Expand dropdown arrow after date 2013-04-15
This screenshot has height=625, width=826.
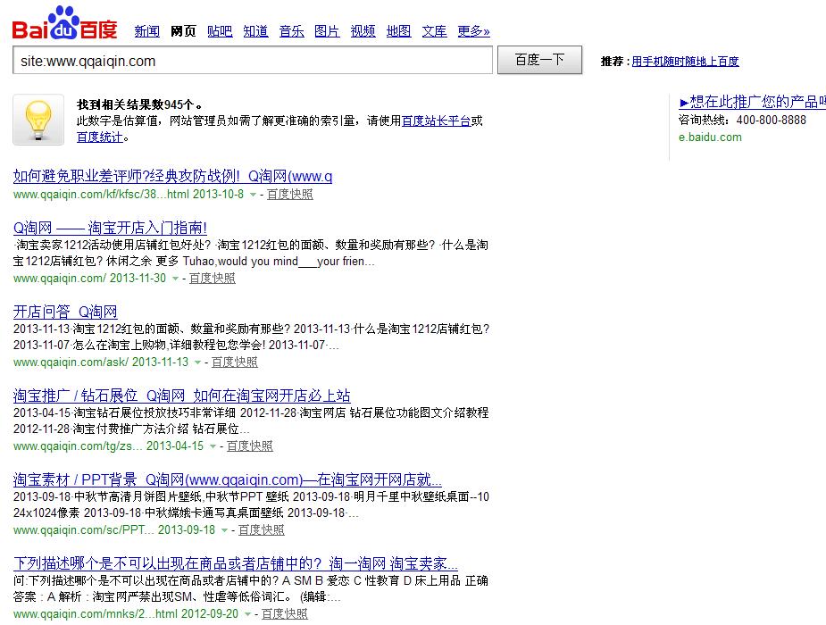[213, 446]
